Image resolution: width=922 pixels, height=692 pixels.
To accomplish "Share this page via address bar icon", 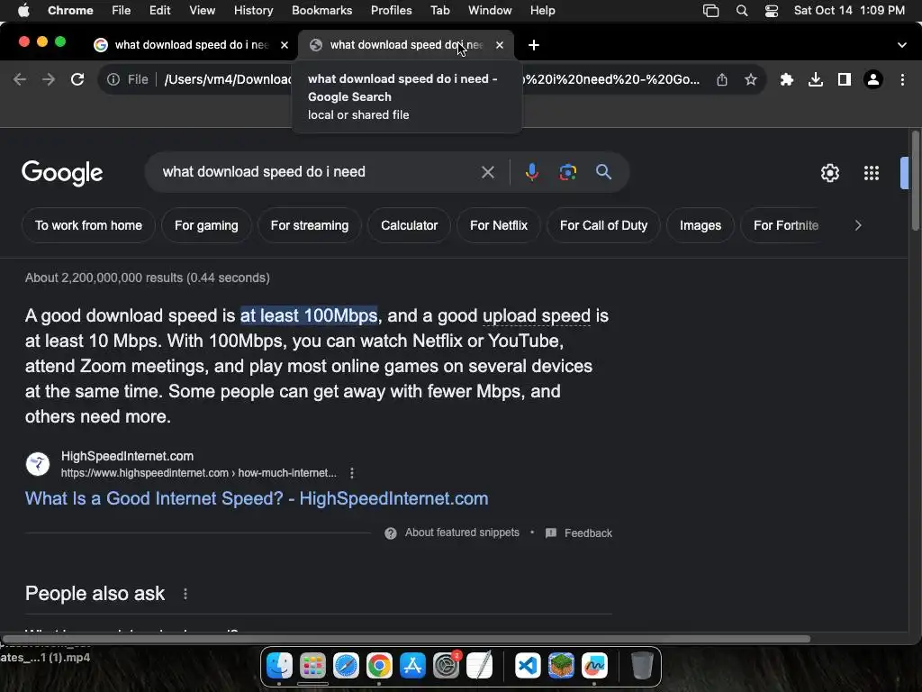I will pos(722,79).
